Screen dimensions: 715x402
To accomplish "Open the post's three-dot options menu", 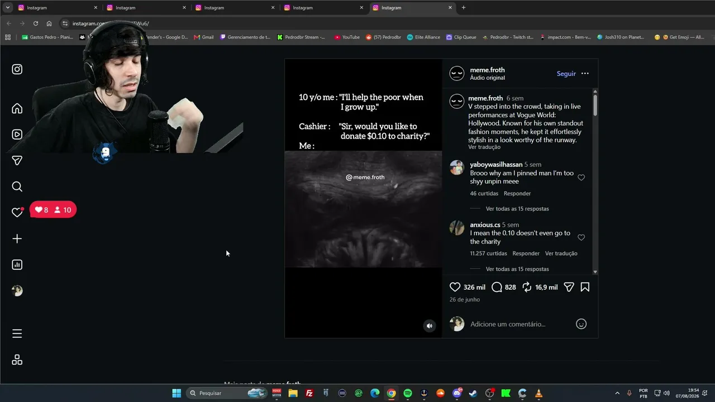I will [585, 74].
